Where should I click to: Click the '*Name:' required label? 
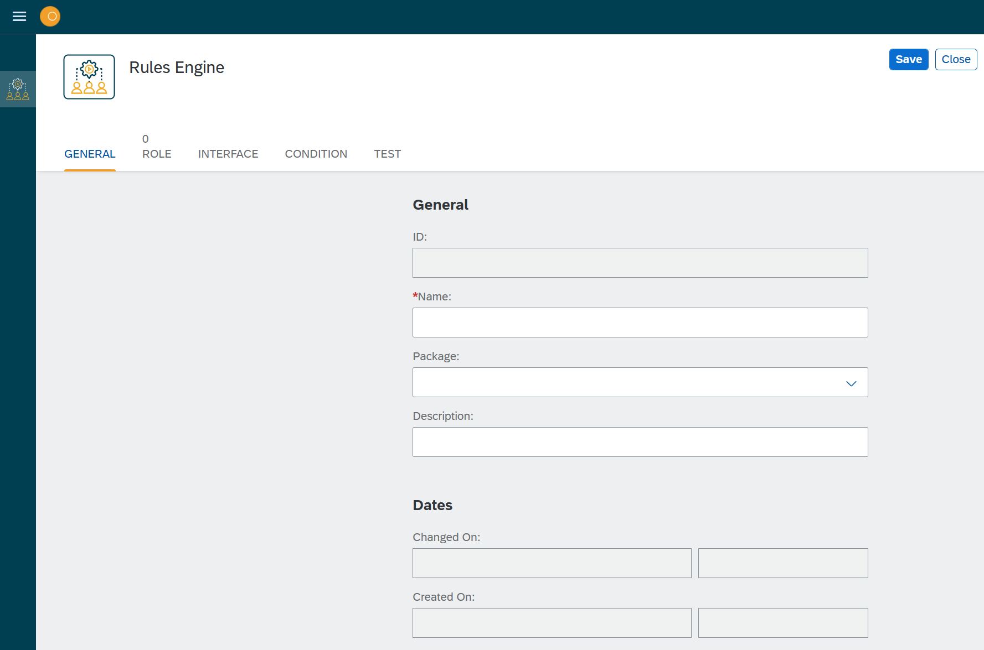pos(432,297)
